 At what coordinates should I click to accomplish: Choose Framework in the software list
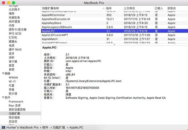click(16, 102)
